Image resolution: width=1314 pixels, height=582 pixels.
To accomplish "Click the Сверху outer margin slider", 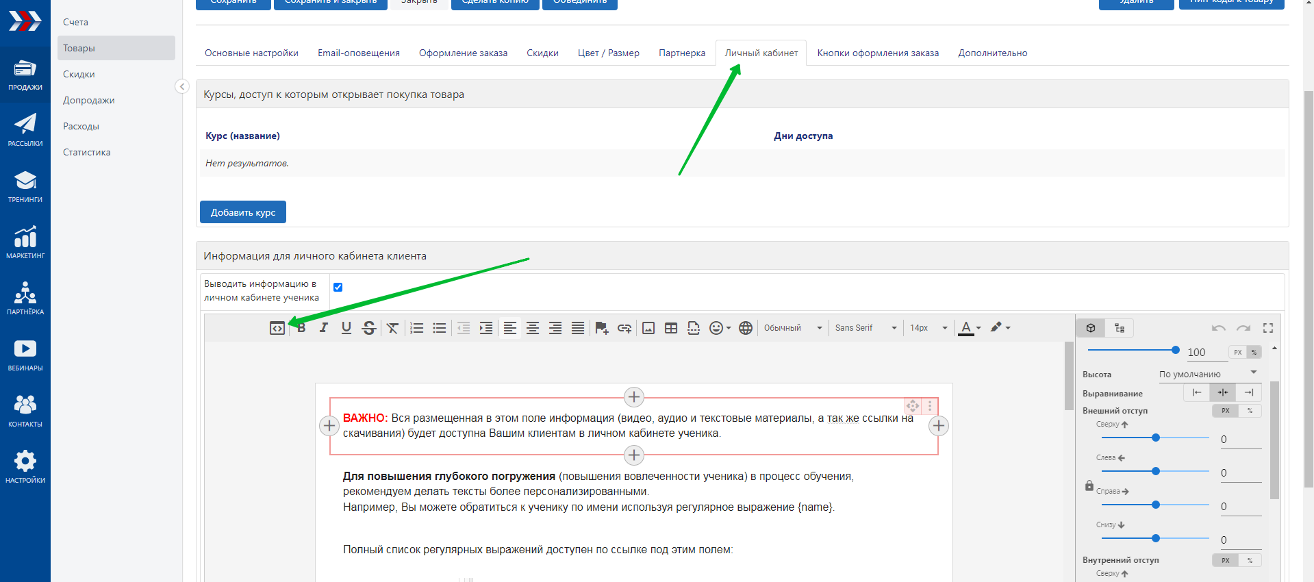I will pos(1155,438).
